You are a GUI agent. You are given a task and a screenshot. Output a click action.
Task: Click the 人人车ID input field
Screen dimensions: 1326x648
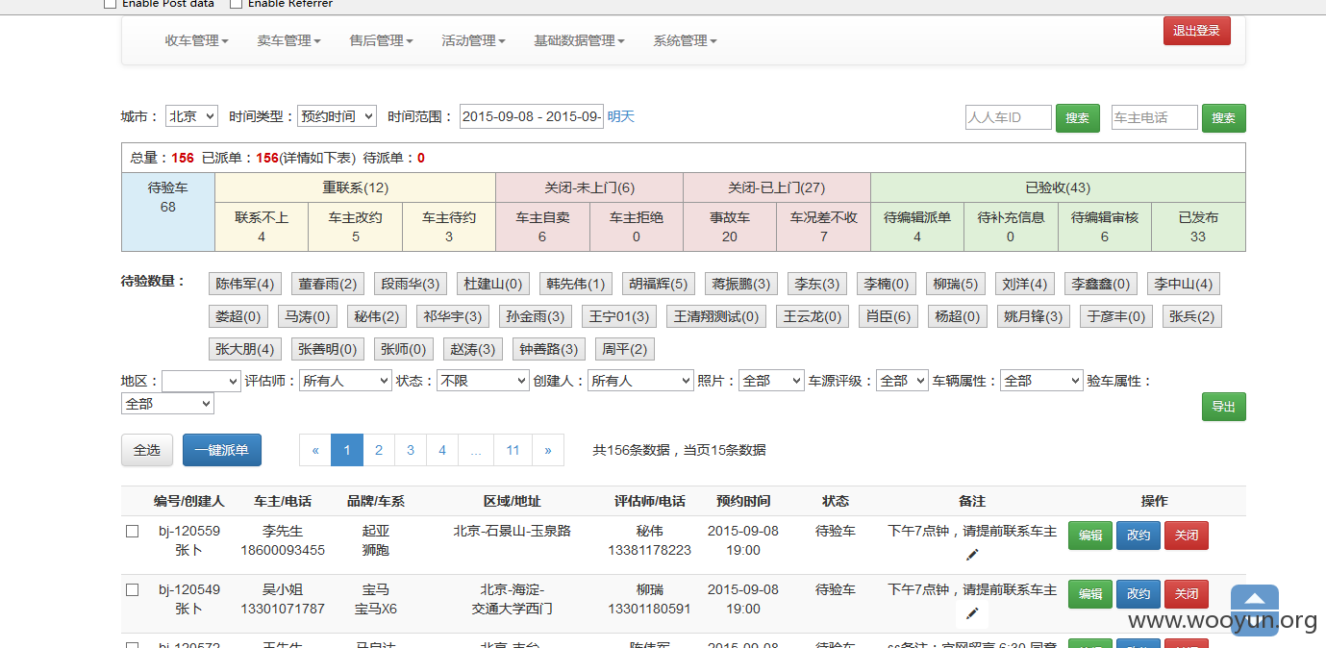[1009, 117]
